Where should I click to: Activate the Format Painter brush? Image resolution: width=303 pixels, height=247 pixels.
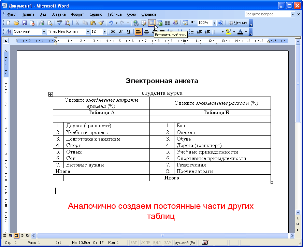point(101,23)
